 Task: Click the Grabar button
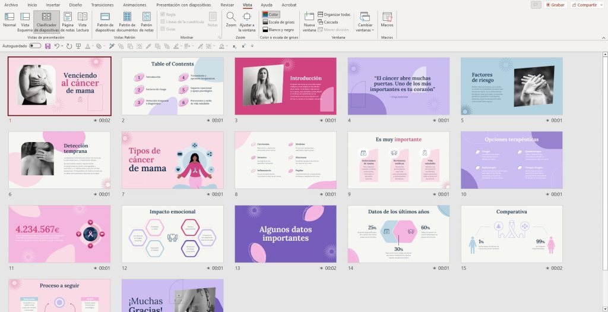pos(555,5)
